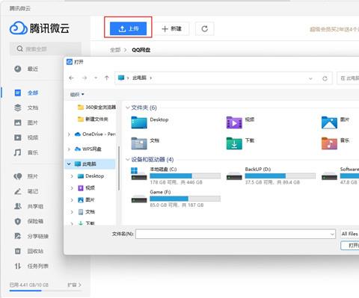Open recent locations dropdown arrow

point(96,78)
